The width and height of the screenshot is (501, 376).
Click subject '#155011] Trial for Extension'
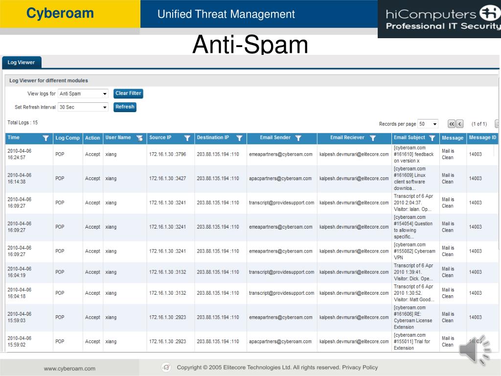point(412,341)
